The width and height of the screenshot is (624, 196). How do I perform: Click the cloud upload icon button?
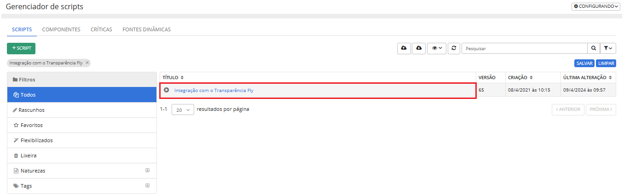coord(404,48)
